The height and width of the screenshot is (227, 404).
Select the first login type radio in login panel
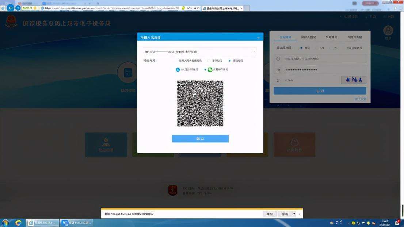tap(301, 48)
